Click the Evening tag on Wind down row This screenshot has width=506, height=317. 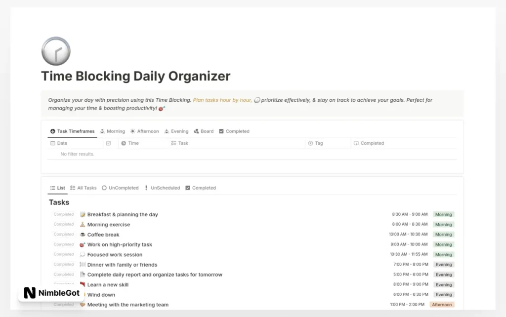pyautogui.click(x=444, y=294)
